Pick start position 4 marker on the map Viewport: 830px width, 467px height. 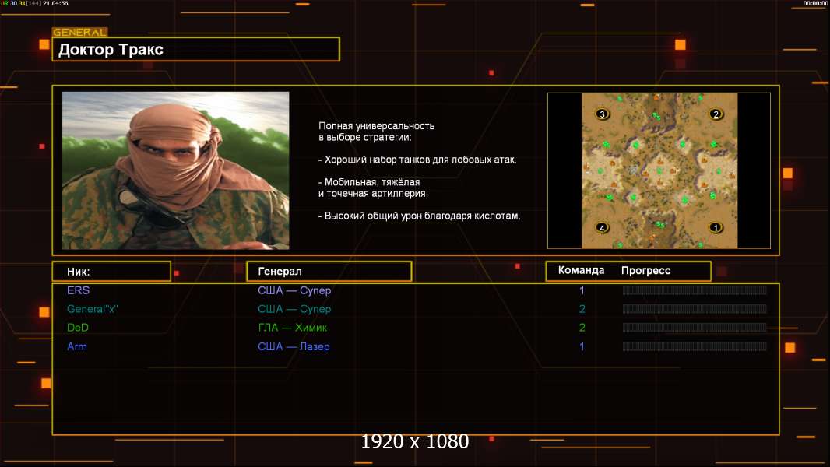click(x=601, y=228)
